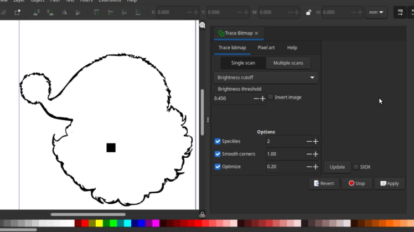Enable the Invert image checkbox
Viewport: 414px width, 232px height.
click(x=271, y=97)
